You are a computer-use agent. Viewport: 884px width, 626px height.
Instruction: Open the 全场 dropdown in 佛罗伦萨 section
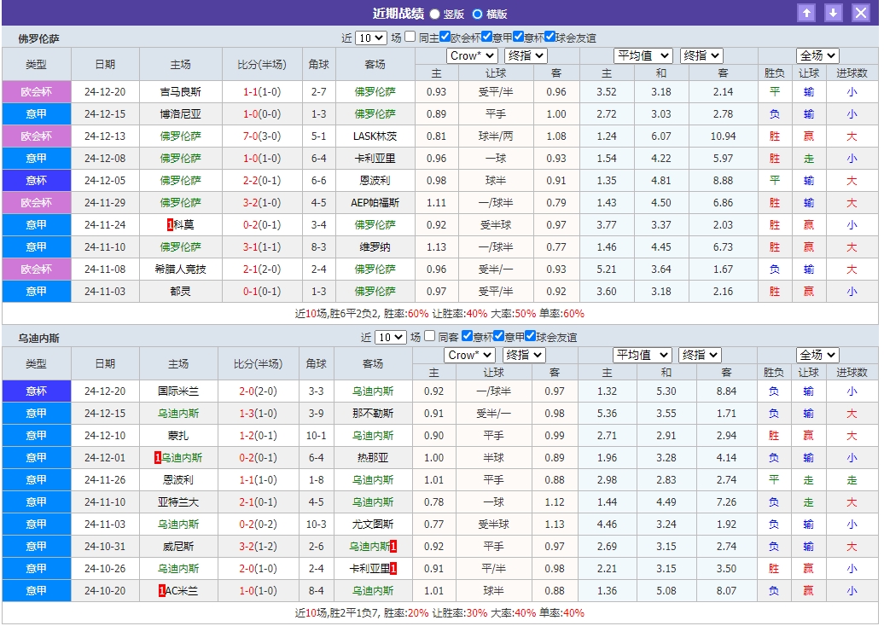(x=816, y=55)
